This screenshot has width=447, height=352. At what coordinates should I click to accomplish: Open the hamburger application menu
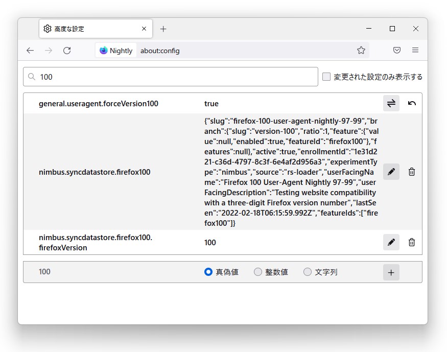click(x=415, y=50)
